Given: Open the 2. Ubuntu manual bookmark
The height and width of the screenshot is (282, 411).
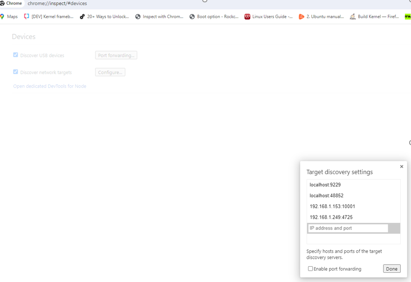Looking at the screenshot, I should tap(322, 17).
